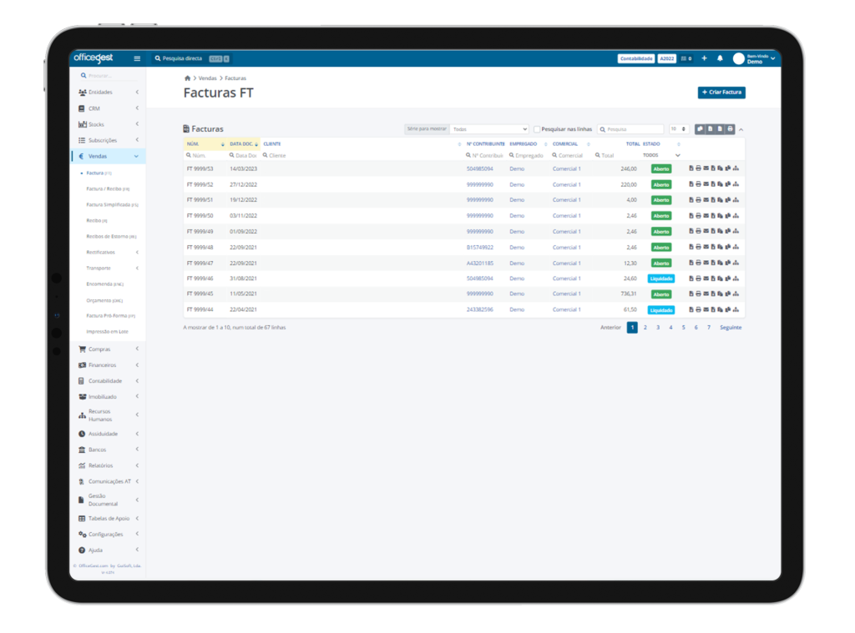Click the Assiduidade clock sidebar icon
Viewport: 855px width, 633px height.
(82, 434)
